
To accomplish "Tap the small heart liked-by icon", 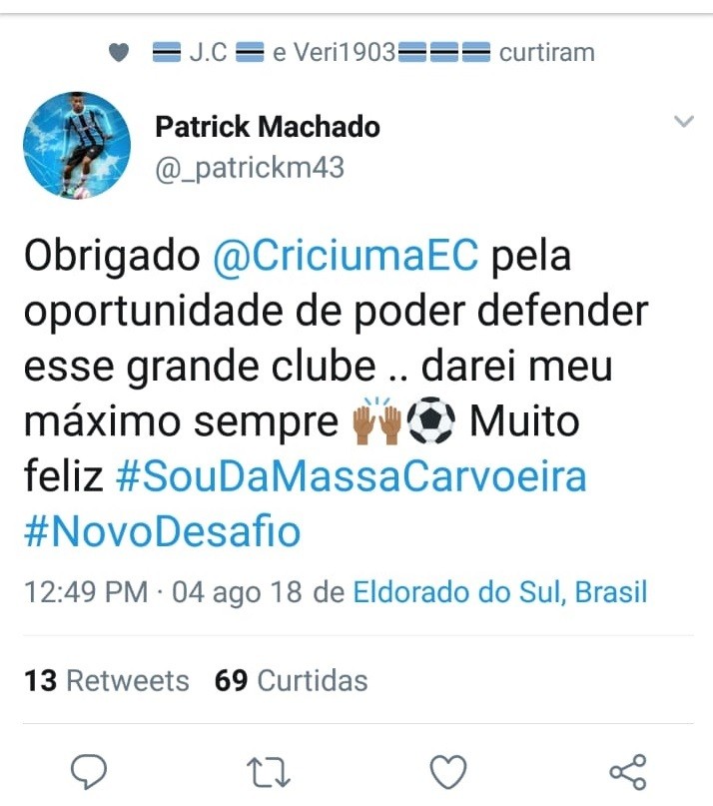I will [x=119, y=53].
